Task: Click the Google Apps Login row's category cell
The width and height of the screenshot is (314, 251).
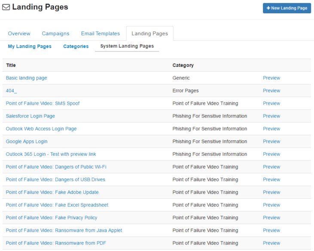Action: 210,142
